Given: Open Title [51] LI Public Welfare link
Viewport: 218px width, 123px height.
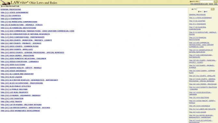Looking at the screenshot, I should [14, 89].
